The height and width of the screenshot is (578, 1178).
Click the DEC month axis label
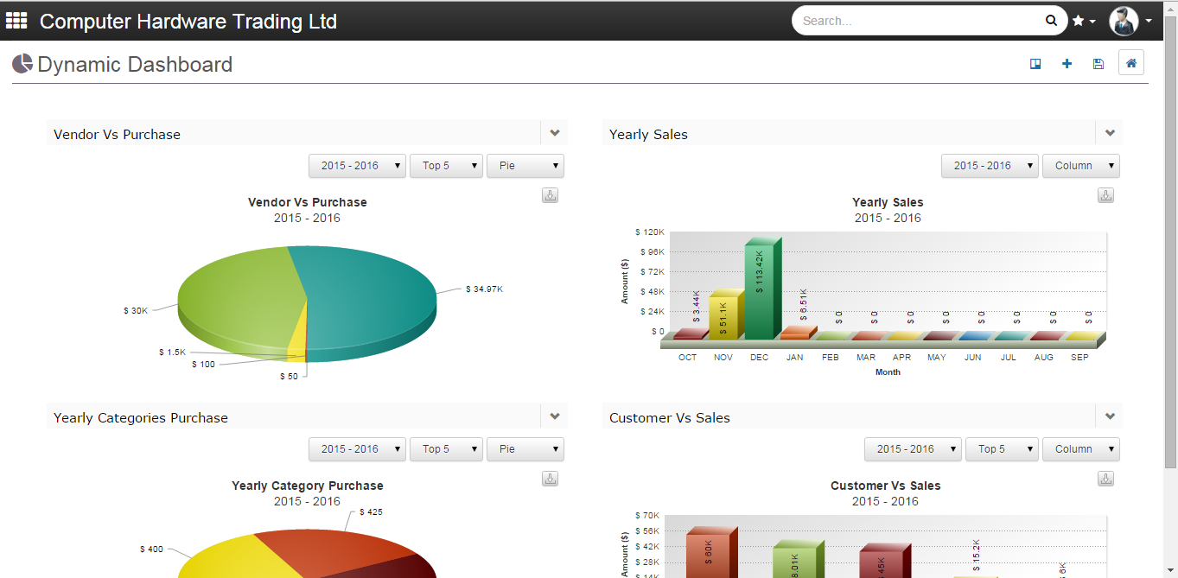pos(759,358)
